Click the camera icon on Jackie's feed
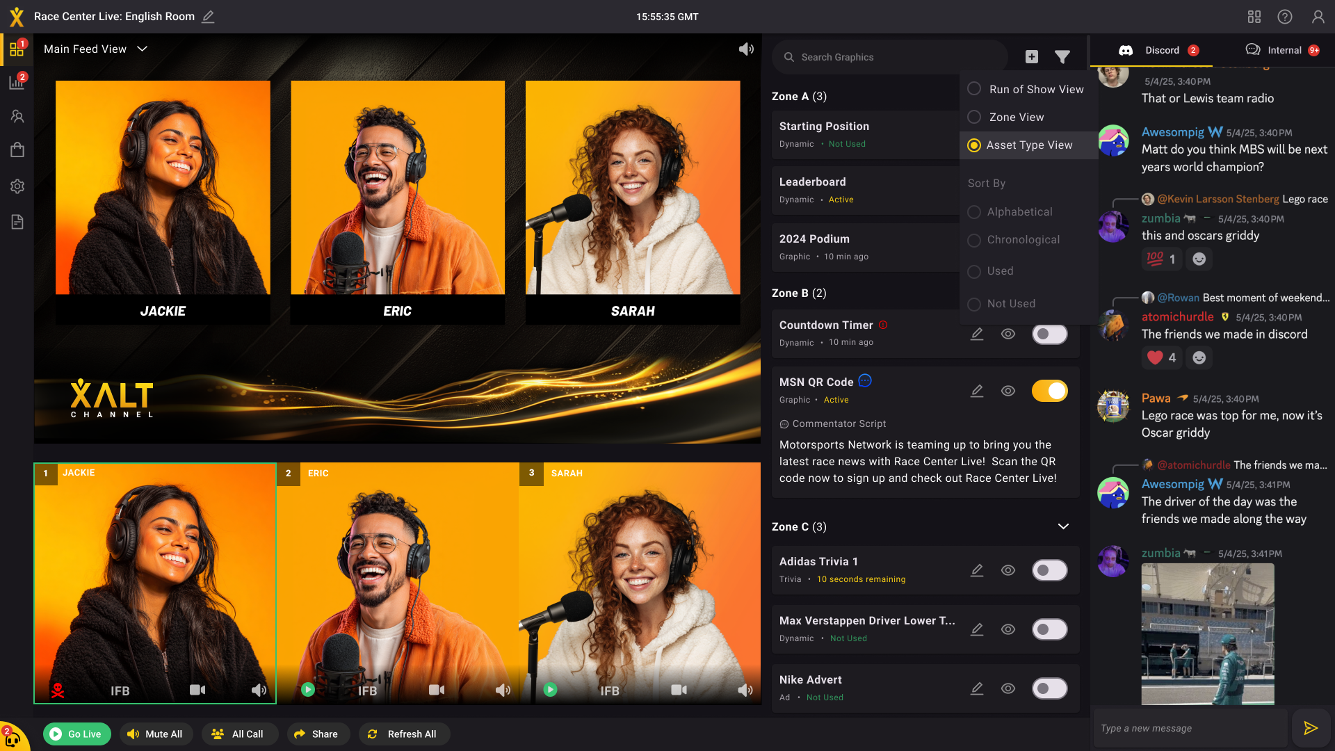Screen dimensions: 1335x751 (197, 690)
